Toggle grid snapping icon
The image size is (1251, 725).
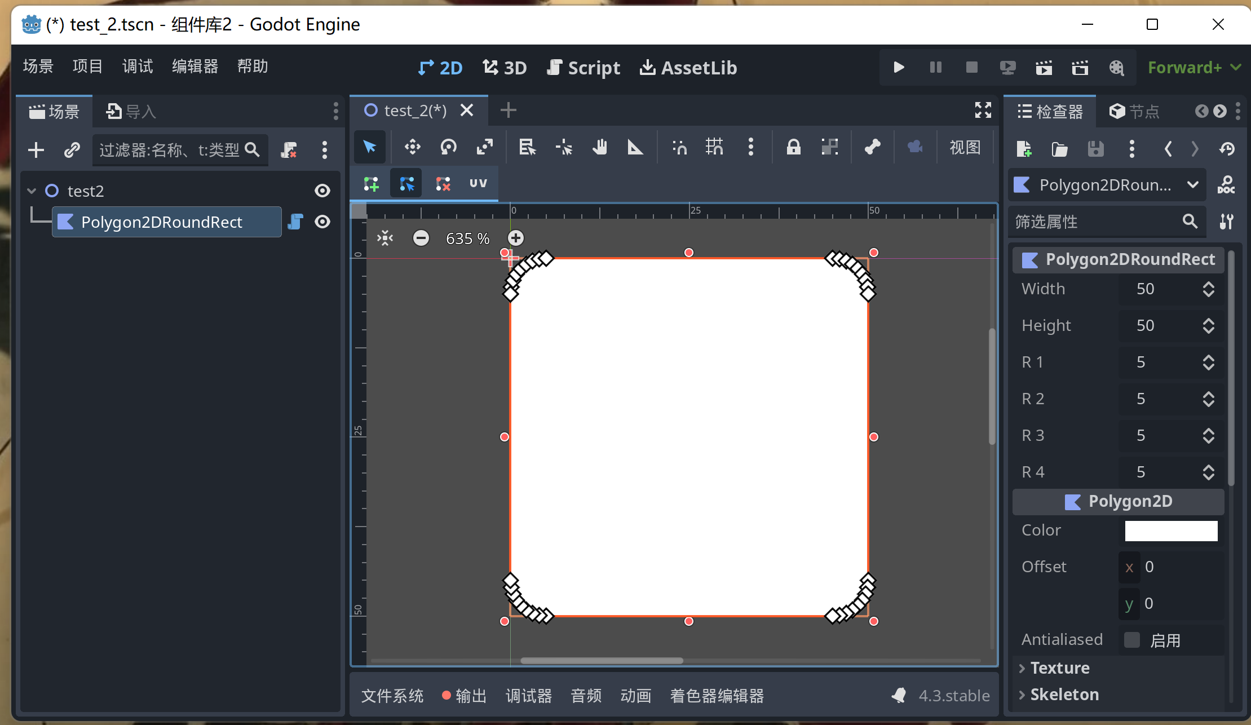pyautogui.click(x=715, y=148)
